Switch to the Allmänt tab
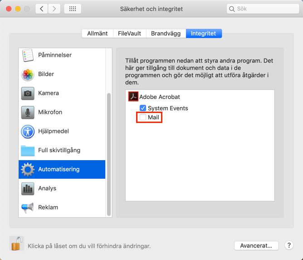 (x=97, y=34)
